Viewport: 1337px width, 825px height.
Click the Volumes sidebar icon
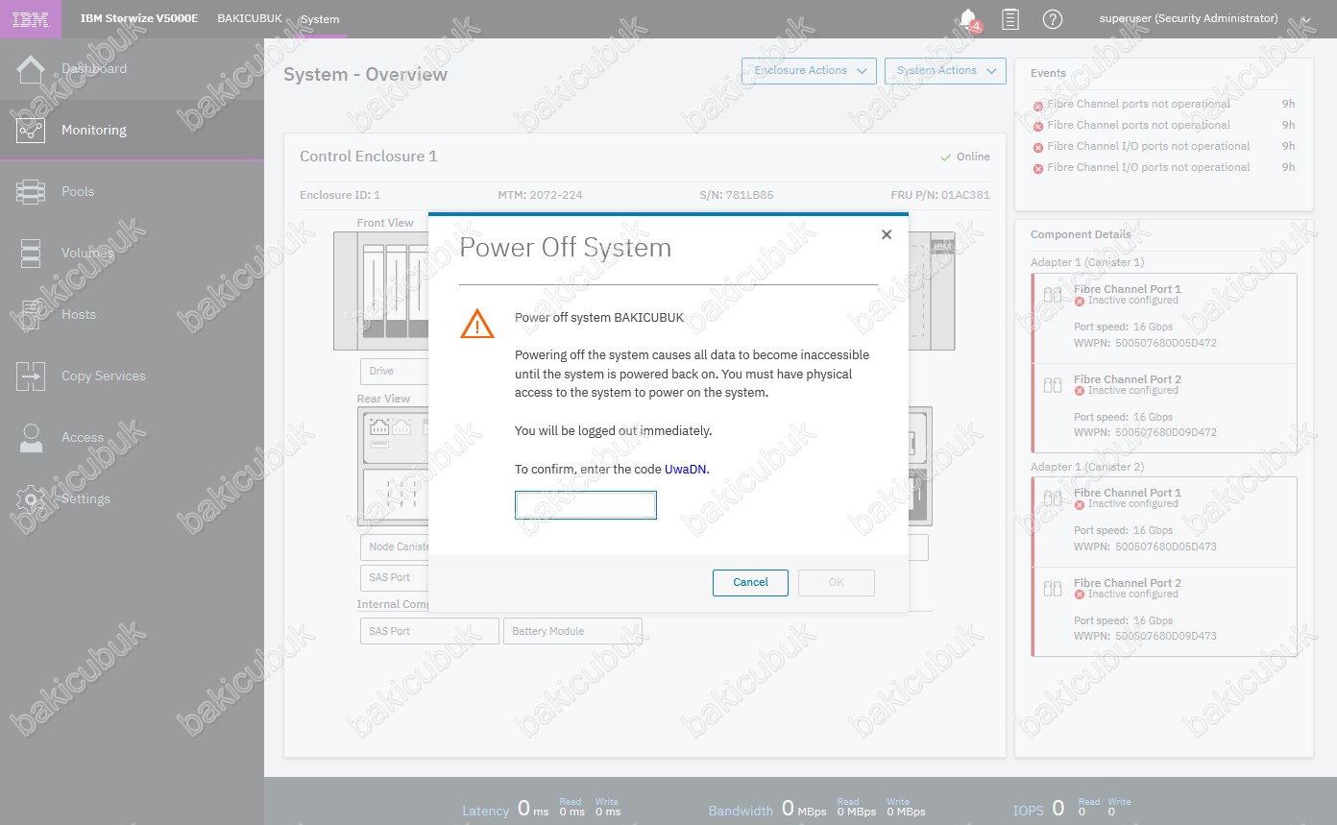[31, 253]
